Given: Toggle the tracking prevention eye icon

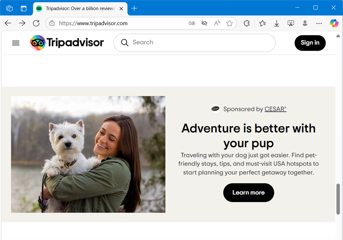Looking at the screenshot, I should click(204, 23).
